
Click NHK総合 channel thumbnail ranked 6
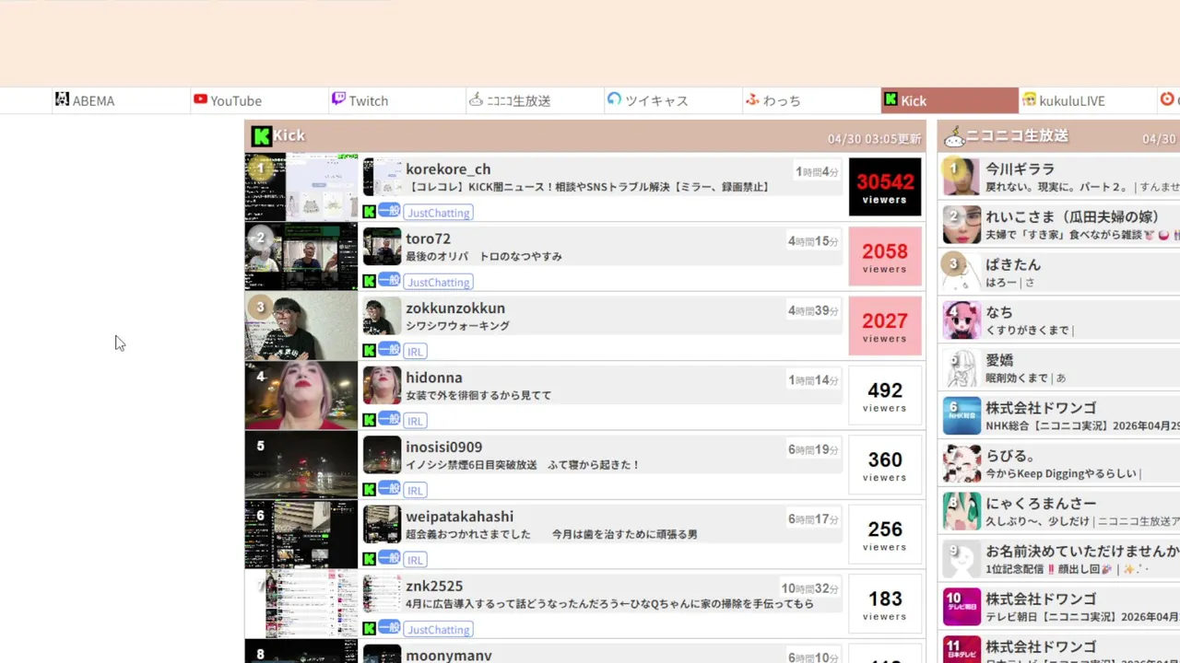coord(962,416)
